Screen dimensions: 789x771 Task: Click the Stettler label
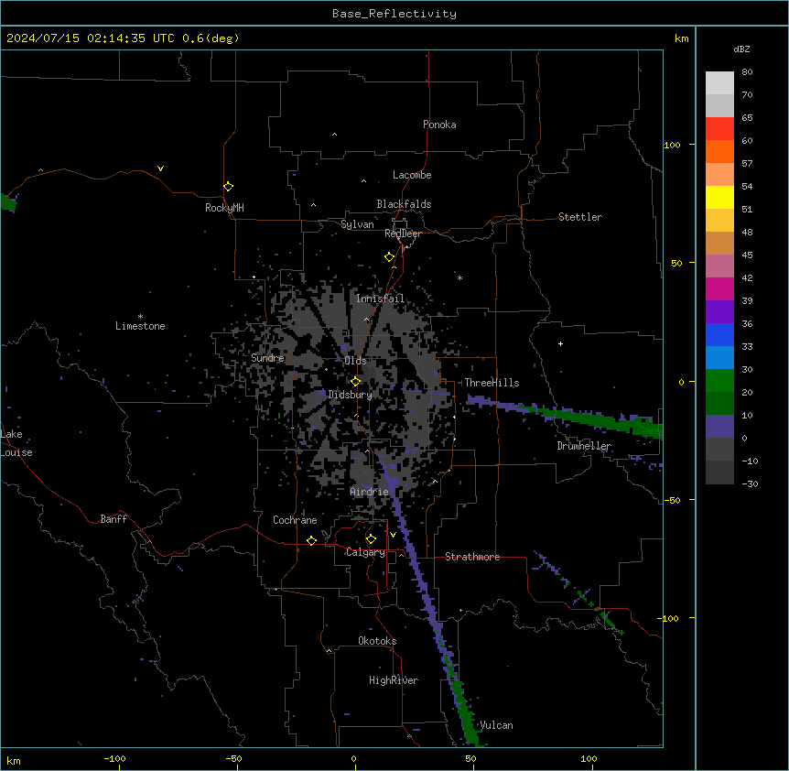tap(579, 217)
